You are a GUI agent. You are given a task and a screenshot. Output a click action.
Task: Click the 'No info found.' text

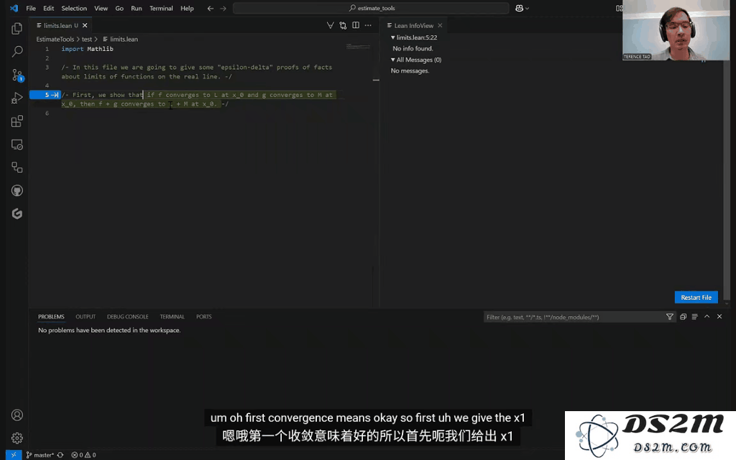coord(413,48)
